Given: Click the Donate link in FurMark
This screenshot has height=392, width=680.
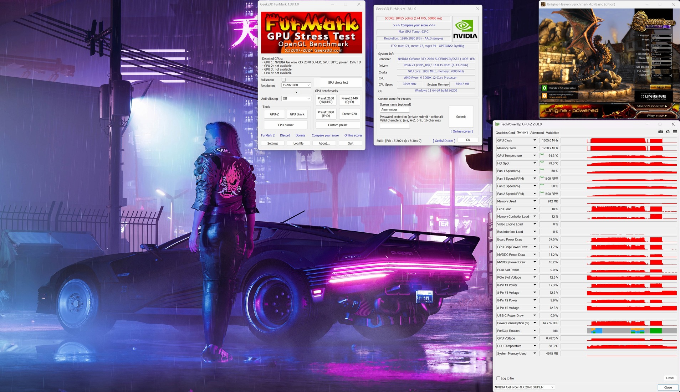Looking at the screenshot, I should tap(300, 135).
